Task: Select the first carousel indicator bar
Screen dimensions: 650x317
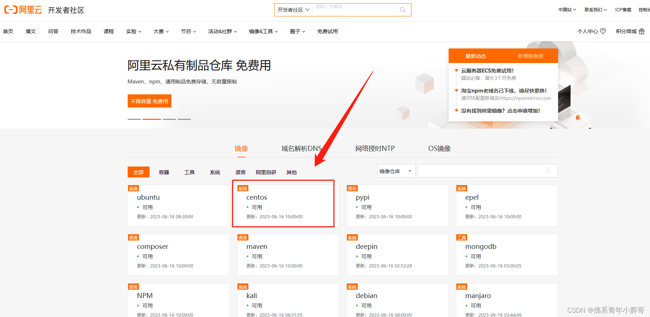Action: [134, 119]
